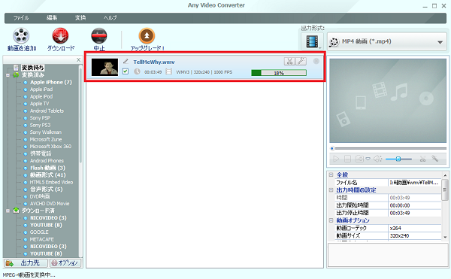Click the film strip output profile icon
Screen dimensions: 451x279
point(312,41)
